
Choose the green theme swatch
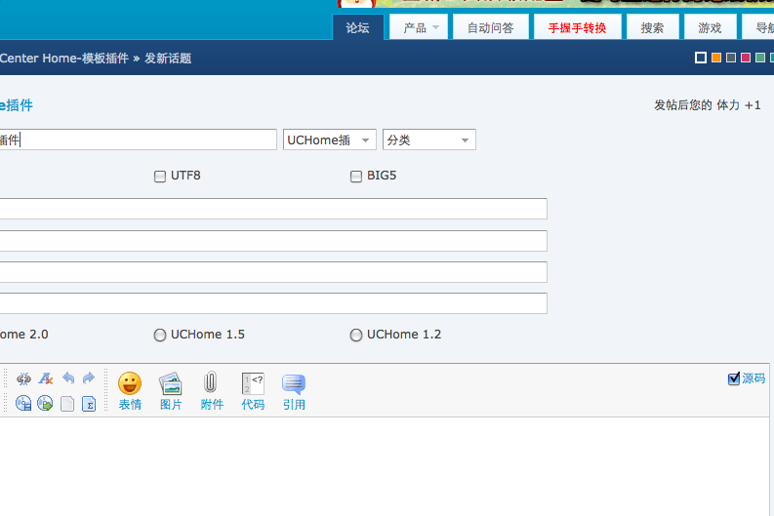point(760,58)
